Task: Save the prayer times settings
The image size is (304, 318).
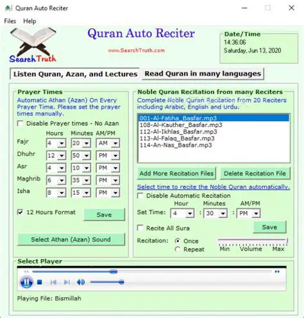Action: click(104, 215)
